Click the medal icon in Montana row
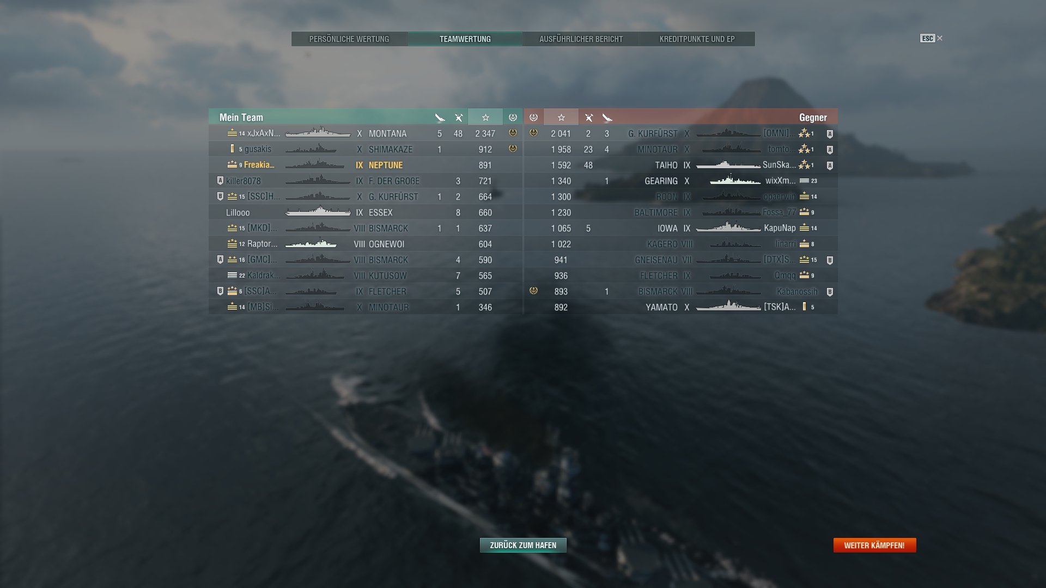The height and width of the screenshot is (588, 1046). (513, 133)
